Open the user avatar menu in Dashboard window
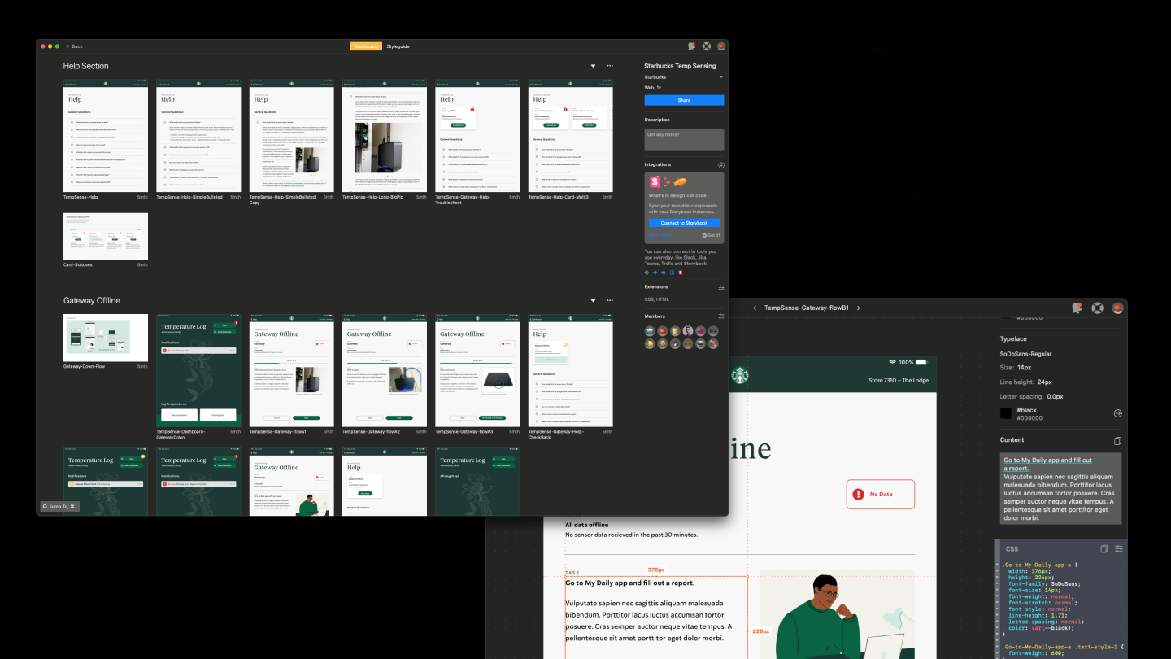This screenshot has height=659, width=1171. [x=721, y=46]
